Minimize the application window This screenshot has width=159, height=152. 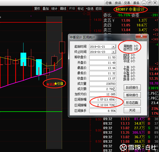(x=144, y=3)
